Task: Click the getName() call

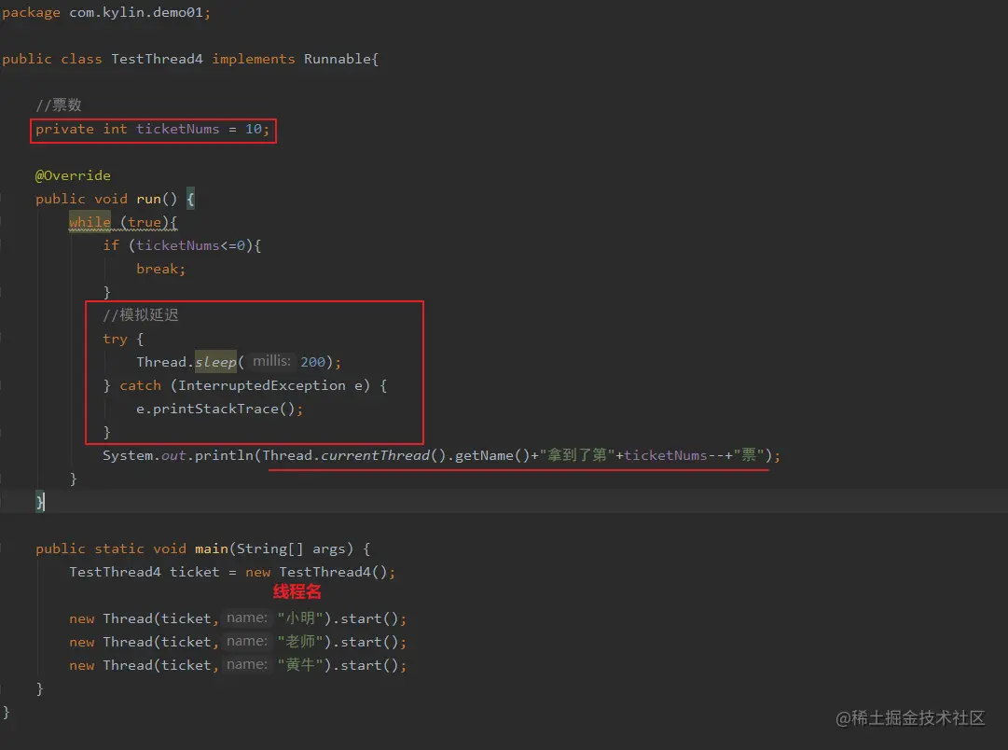Action: click(x=492, y=455)
